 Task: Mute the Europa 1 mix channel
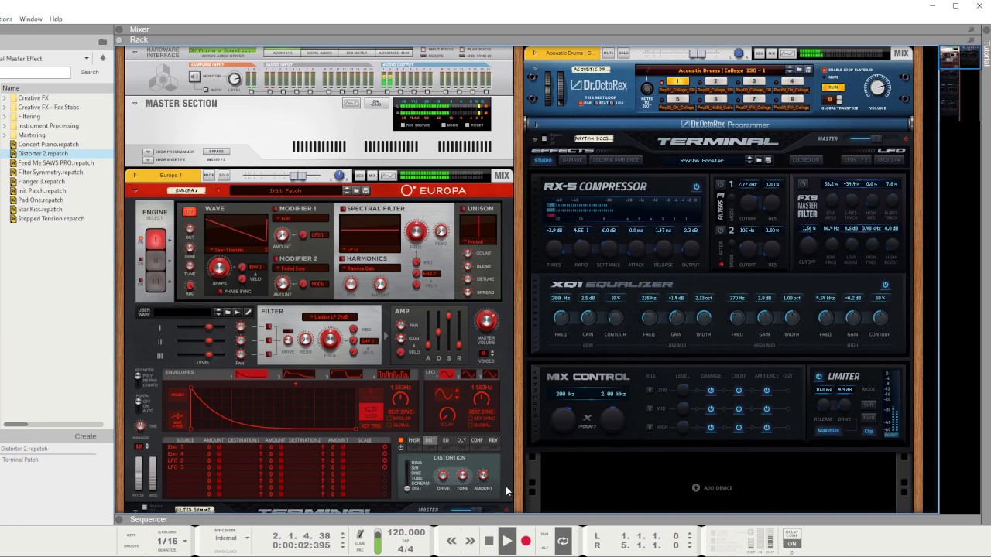tap(208, 176)
